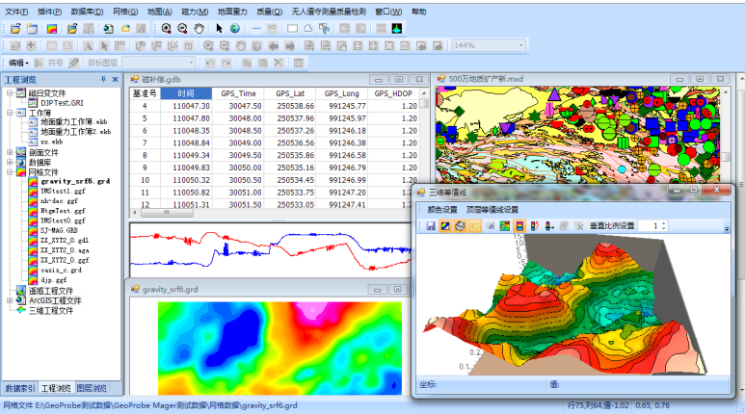Switch to the 图层浏览 tab

coord(93,388)
